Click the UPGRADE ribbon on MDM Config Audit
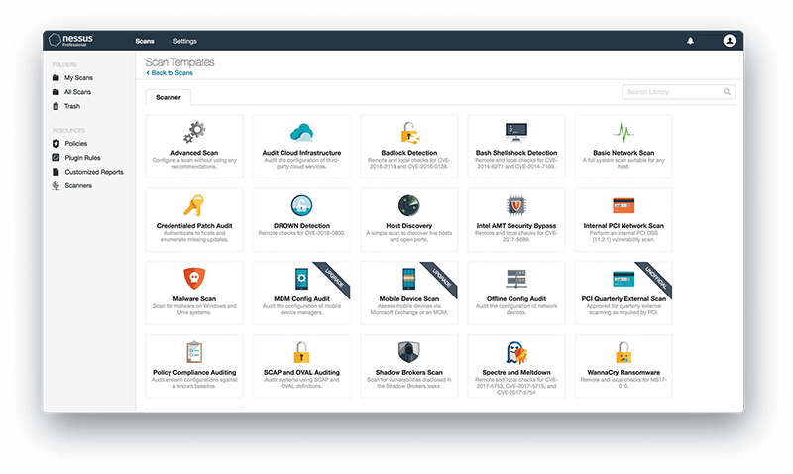This screenshot has height=474, width=793. point(335,277)
